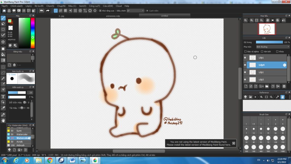Select the rectangular Select tool

pos(3,67)
